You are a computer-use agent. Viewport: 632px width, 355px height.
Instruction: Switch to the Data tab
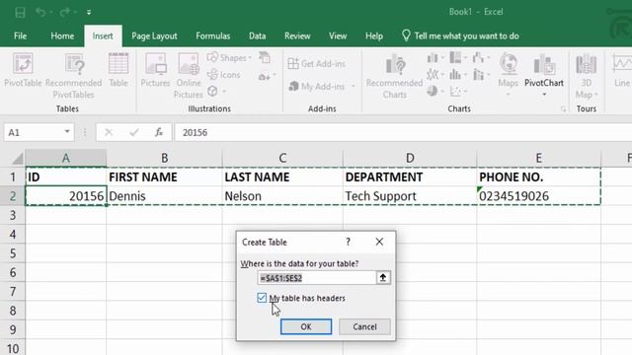pyautogui.click(x=257, y=35)
